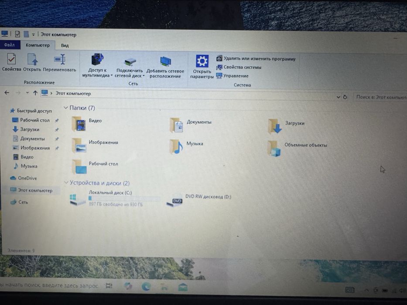Select Локальный диск (C:) drive icon
The width and height of the screenshot is (407, 305).
pyautogui.click(x=78, y=200)
